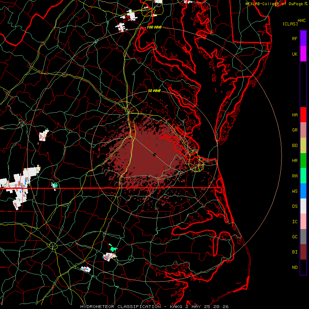
Task: Click the [CLAS] units label
Action: tap(290, 24)
